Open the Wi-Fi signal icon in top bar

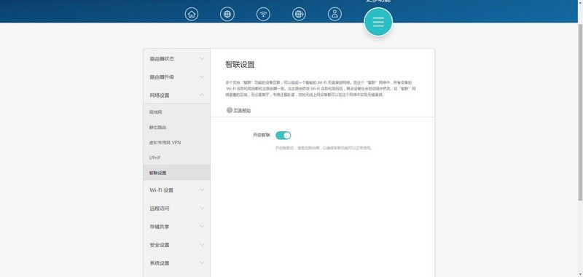point(263,14)
